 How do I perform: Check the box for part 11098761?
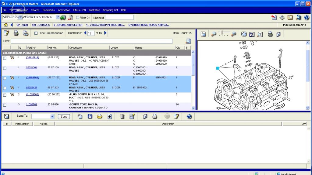[5, 105]
